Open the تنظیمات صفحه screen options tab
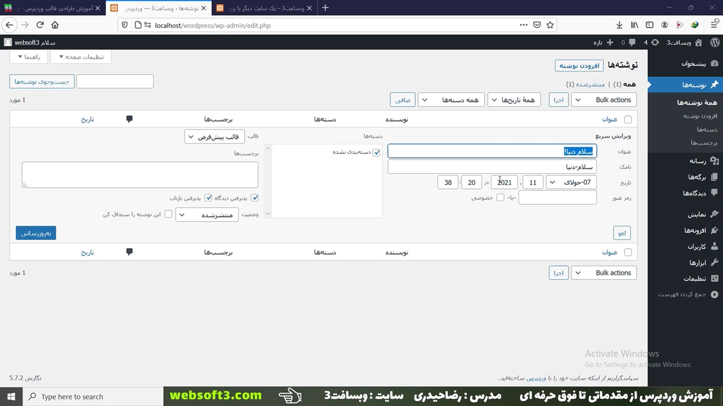Image resolution: width=723 pixels, height=406 pixels. (81, 57)
